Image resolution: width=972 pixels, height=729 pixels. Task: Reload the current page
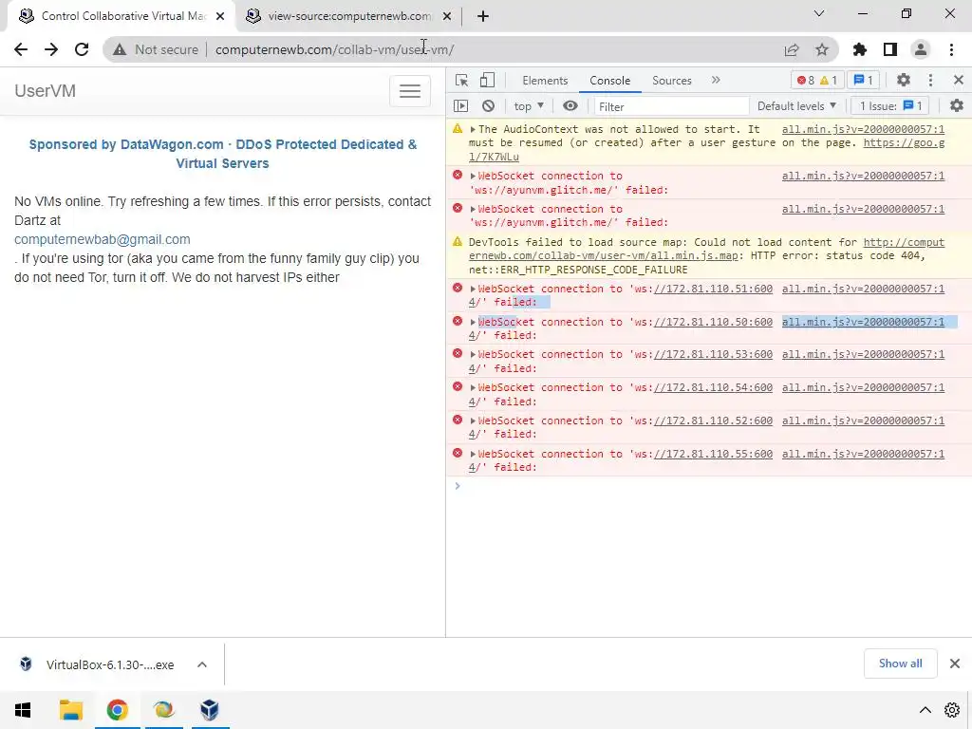82,49
